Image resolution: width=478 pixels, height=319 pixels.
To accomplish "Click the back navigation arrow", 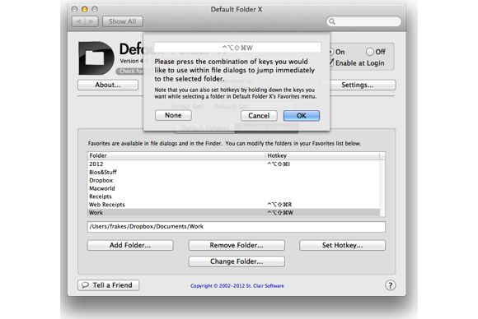I will (x=78, y=21).
